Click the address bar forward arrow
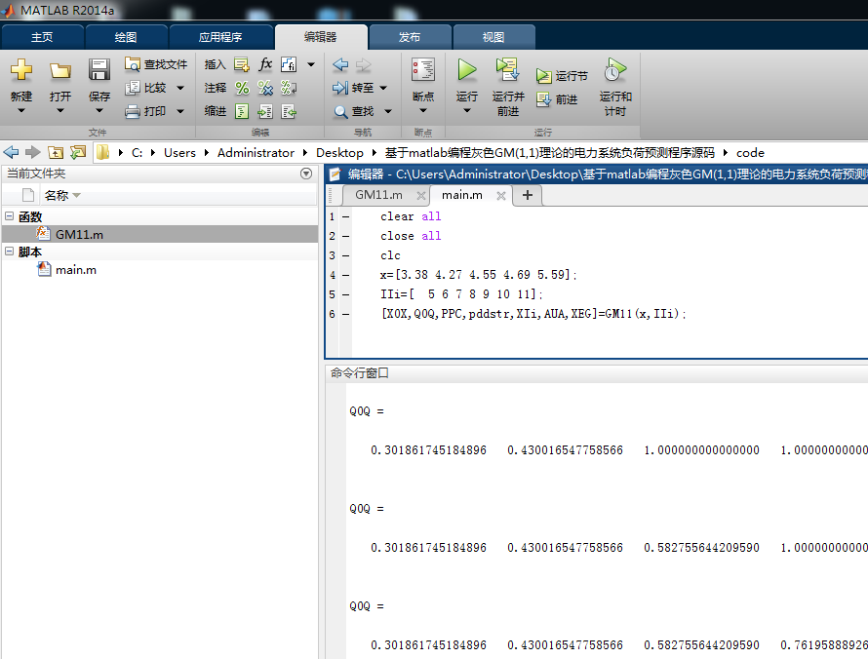Screen dimensions: 868x659 tap(32, 152)
